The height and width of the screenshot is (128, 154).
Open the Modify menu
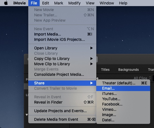[74, 3]
